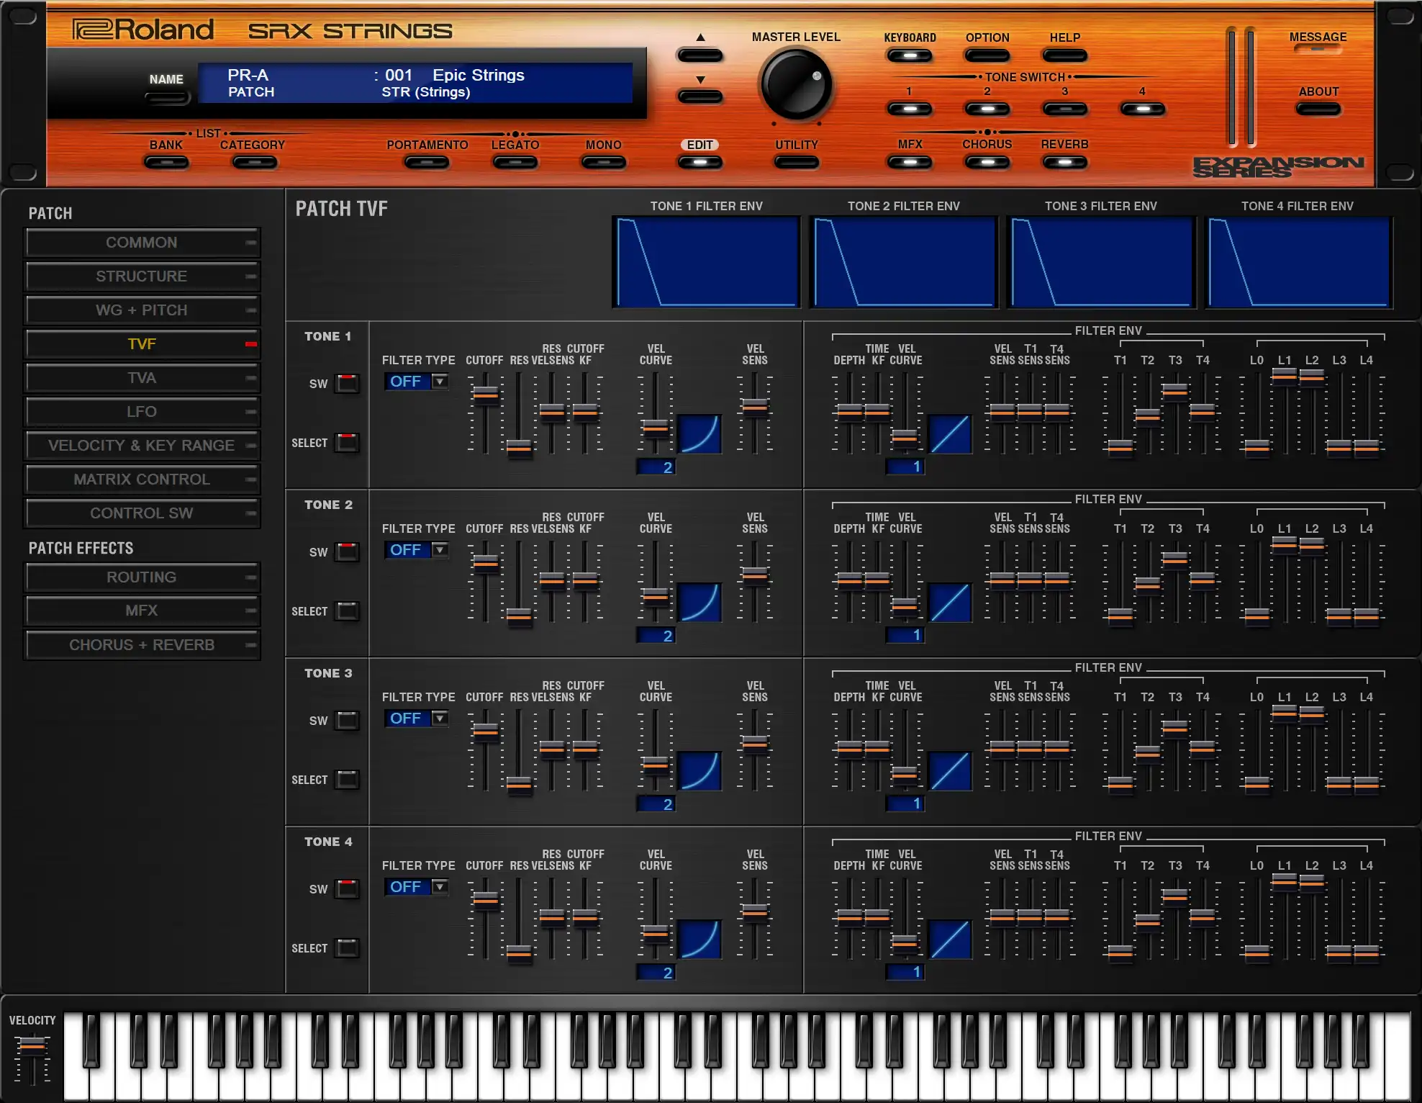Toggle Tone 3 SELECT switch

click(348, 779)
